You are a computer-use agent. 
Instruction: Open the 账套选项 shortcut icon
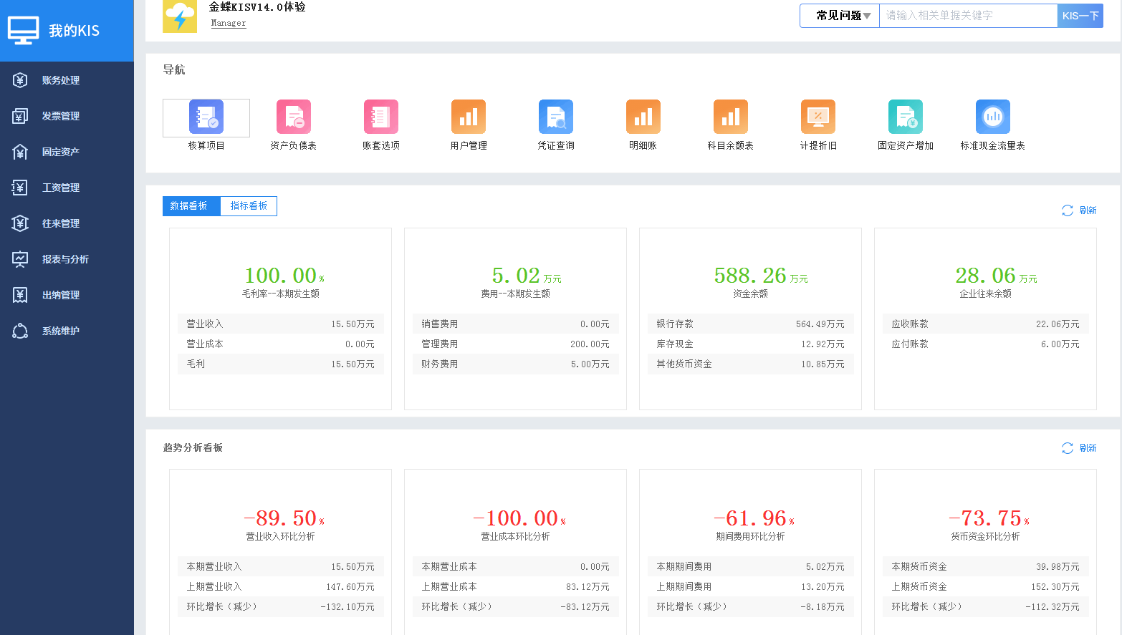pos(381,117)
